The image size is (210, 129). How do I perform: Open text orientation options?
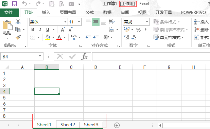[106, 37]
